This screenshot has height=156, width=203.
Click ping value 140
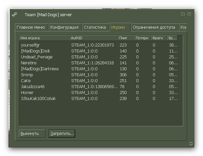[x=123, y=51]
